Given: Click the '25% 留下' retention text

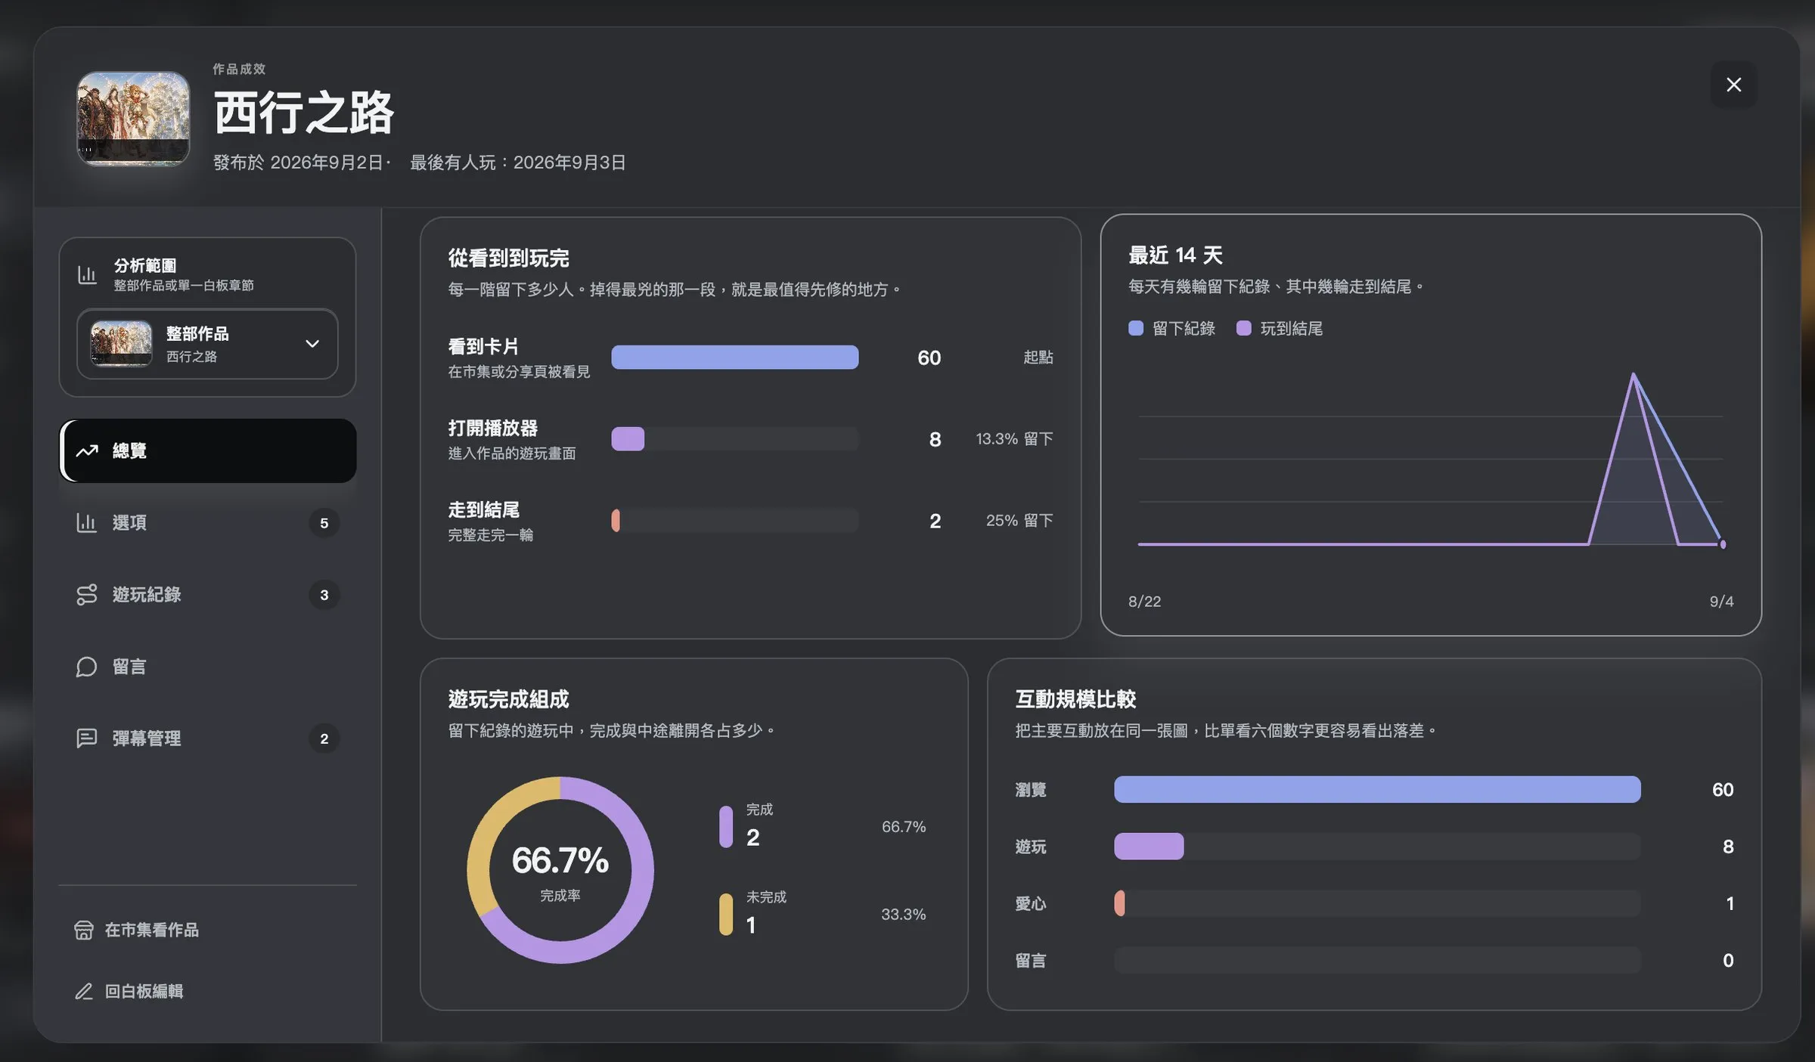Looking at the screenshot, I should (x=1019, y=521).
